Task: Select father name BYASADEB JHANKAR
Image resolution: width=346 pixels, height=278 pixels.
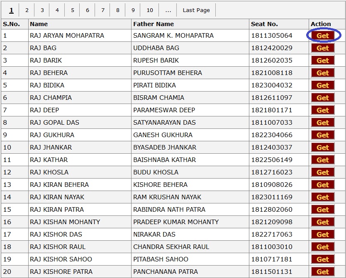Action: [x=165, y=147]
